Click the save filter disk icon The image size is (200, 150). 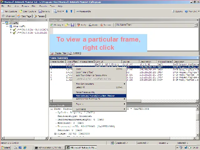point(72,25)
